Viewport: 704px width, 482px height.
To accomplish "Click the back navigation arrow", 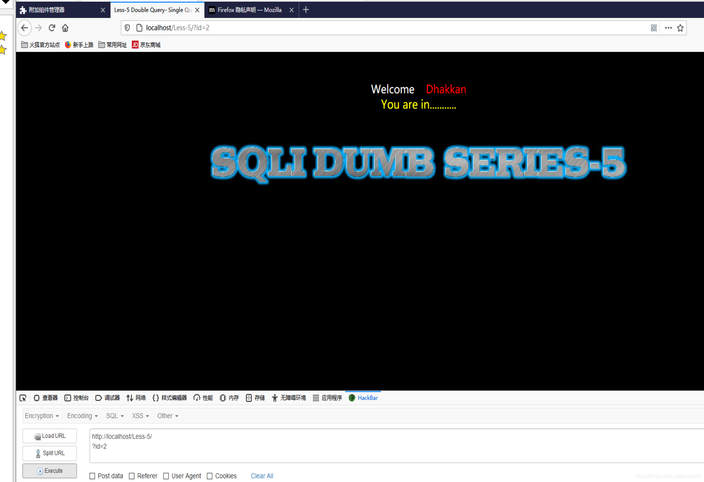I will tap(25, 28).
